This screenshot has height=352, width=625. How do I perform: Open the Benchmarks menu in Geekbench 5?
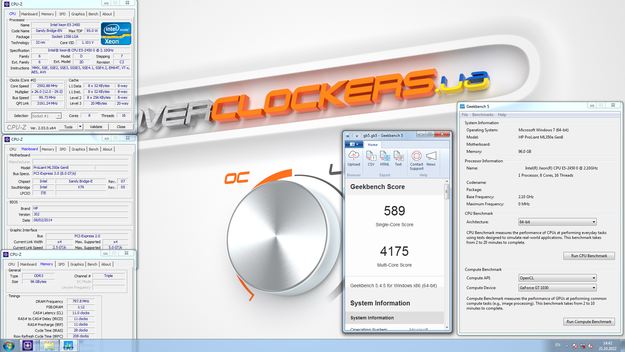[483, 115]
